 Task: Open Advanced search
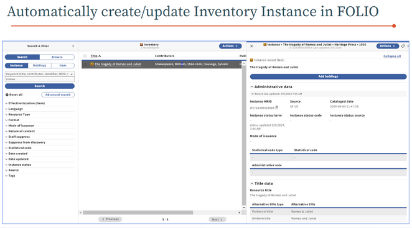click(x=58, y=94)
